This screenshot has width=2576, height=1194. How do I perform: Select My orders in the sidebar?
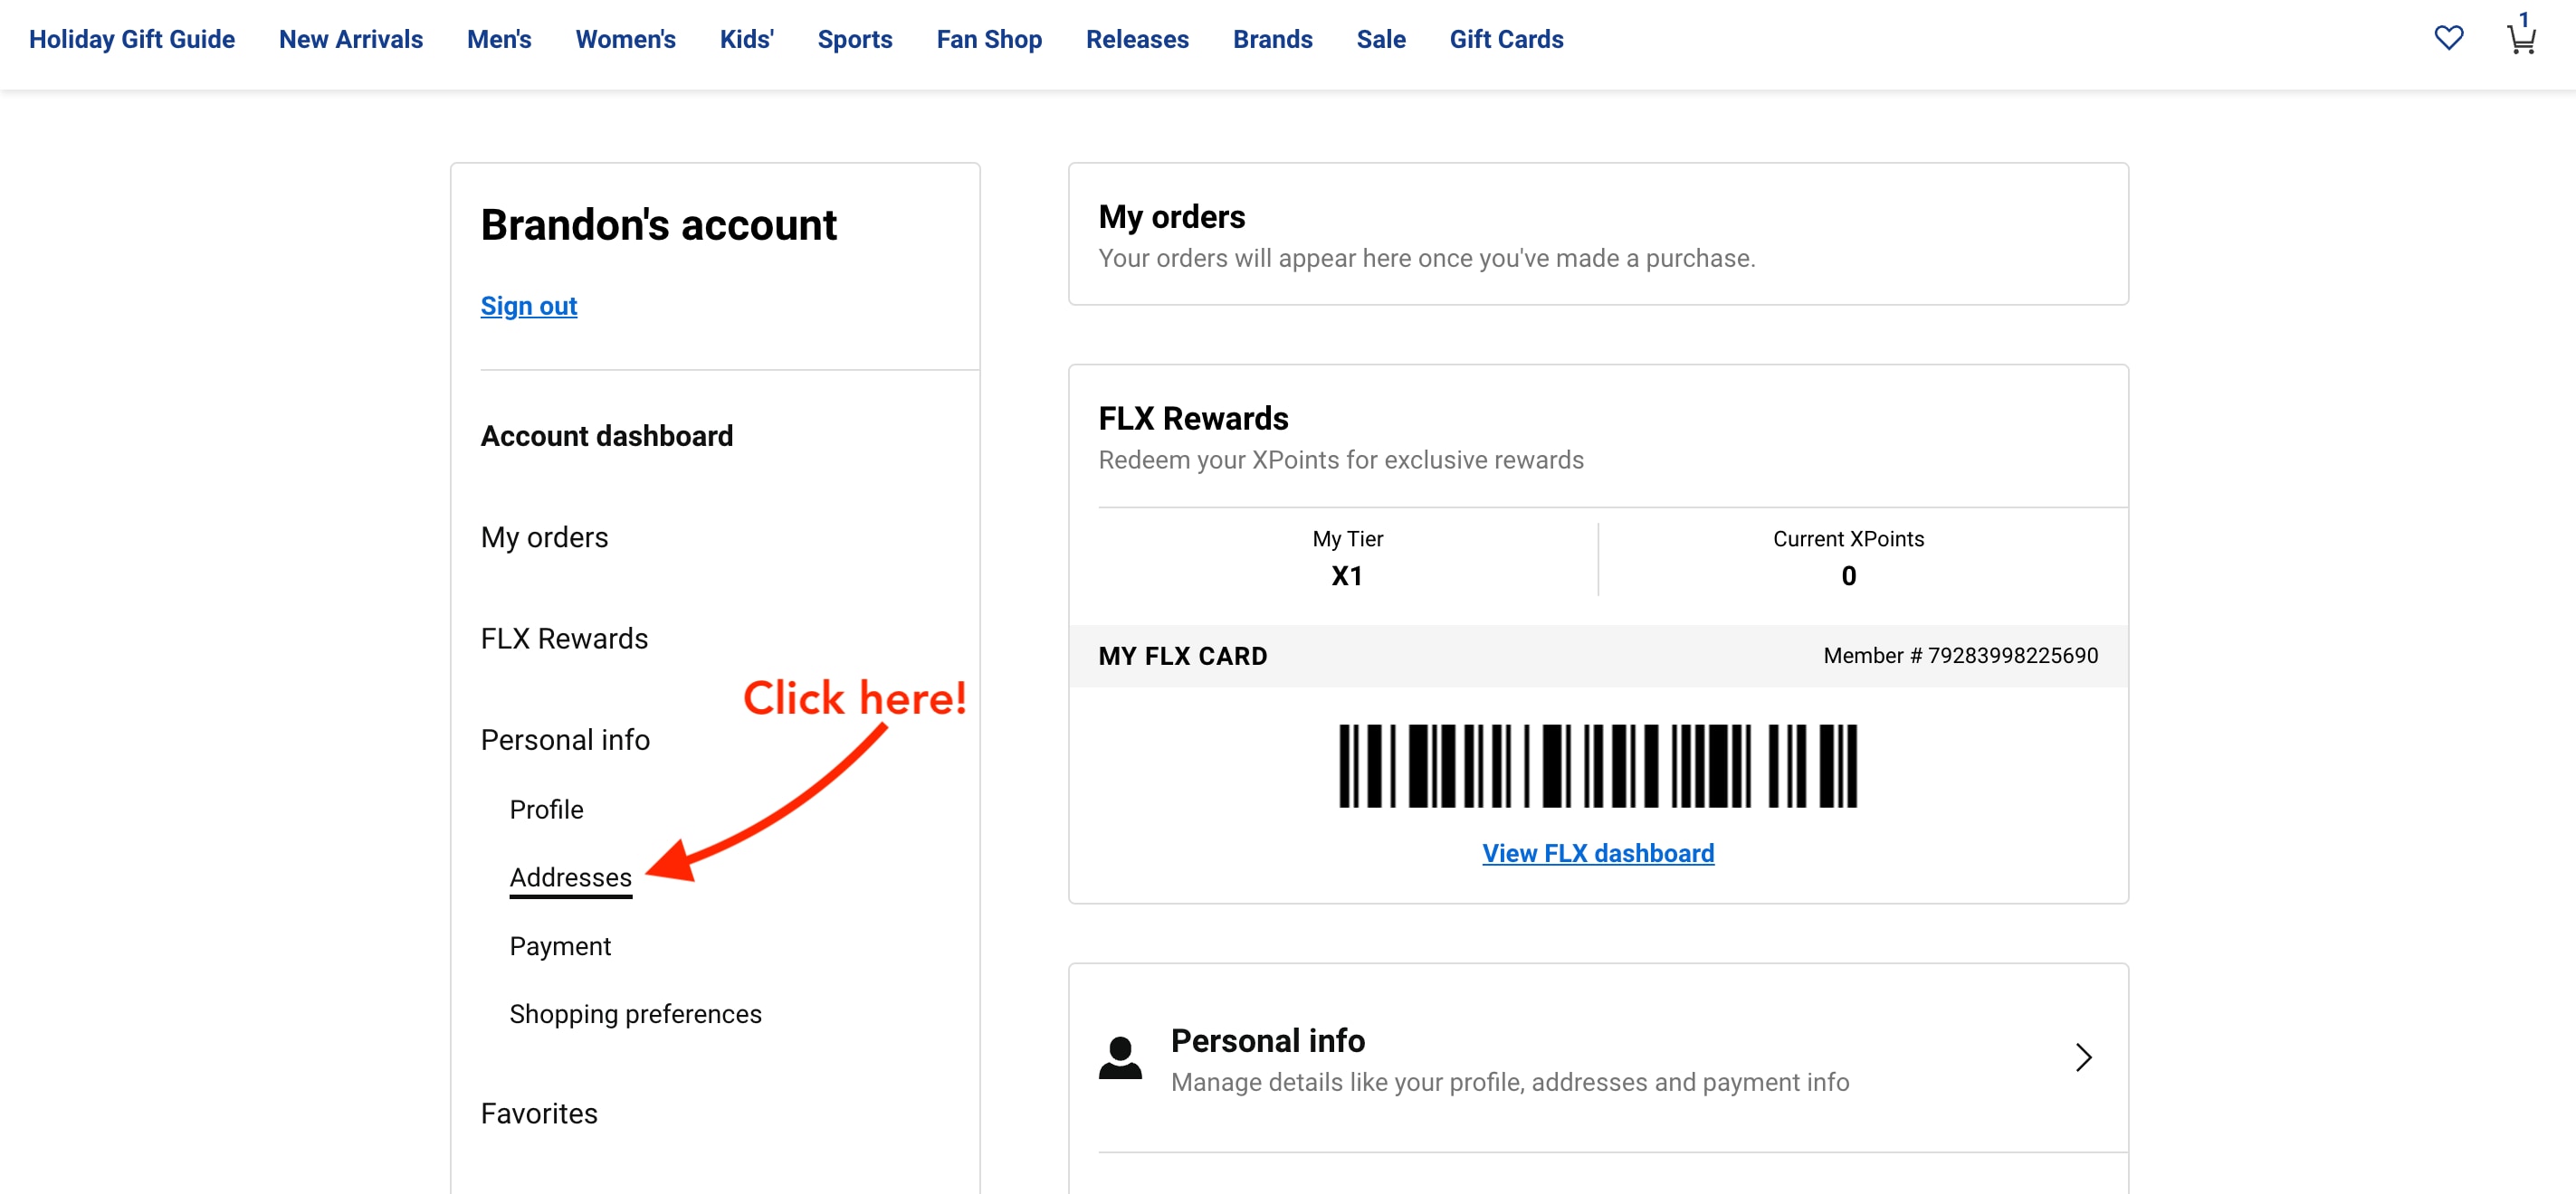pyautogui.click(x=544, y=536)
